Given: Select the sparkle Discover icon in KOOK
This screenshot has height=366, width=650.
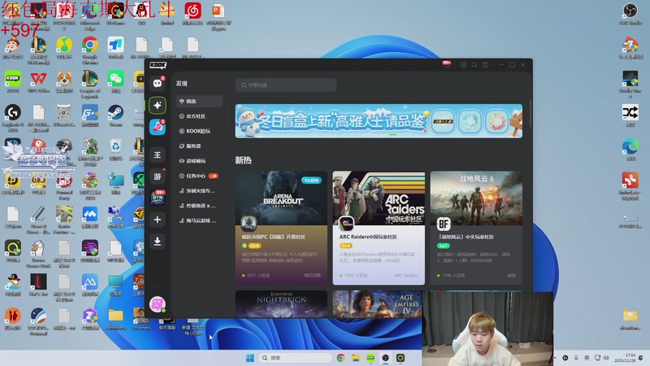Looking at the screenshot, I should click(x=158, y=106).
